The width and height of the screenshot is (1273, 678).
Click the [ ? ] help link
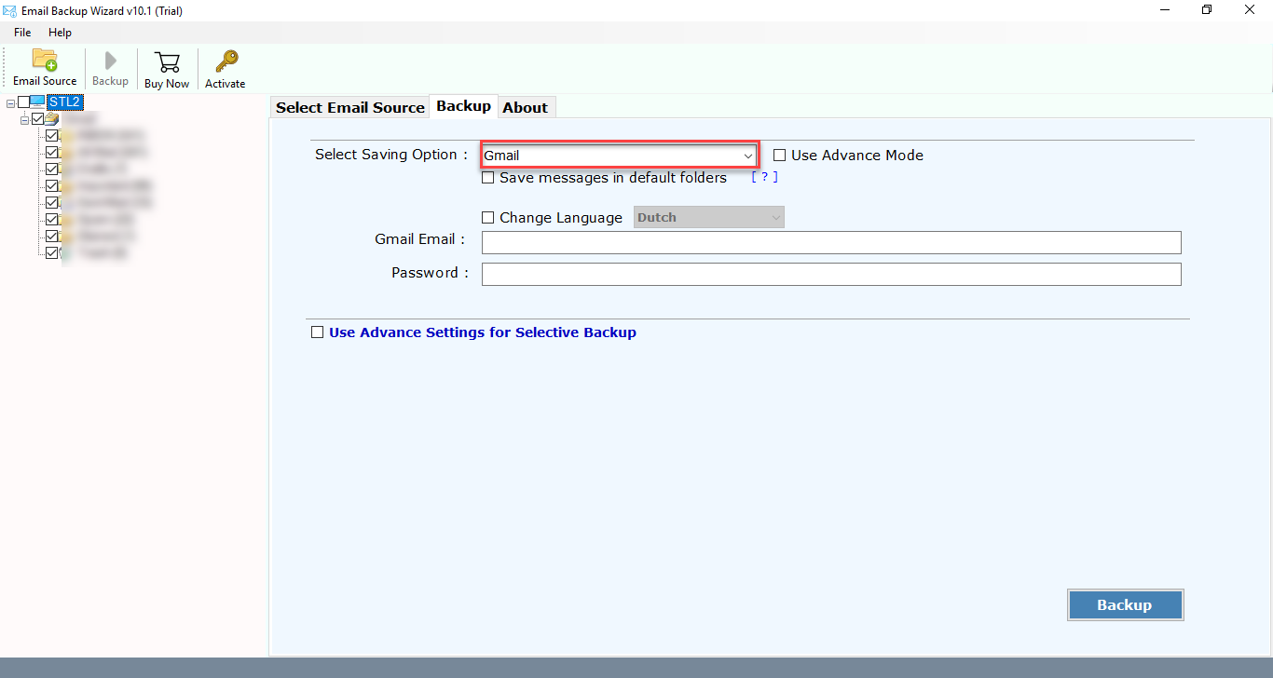763,176
